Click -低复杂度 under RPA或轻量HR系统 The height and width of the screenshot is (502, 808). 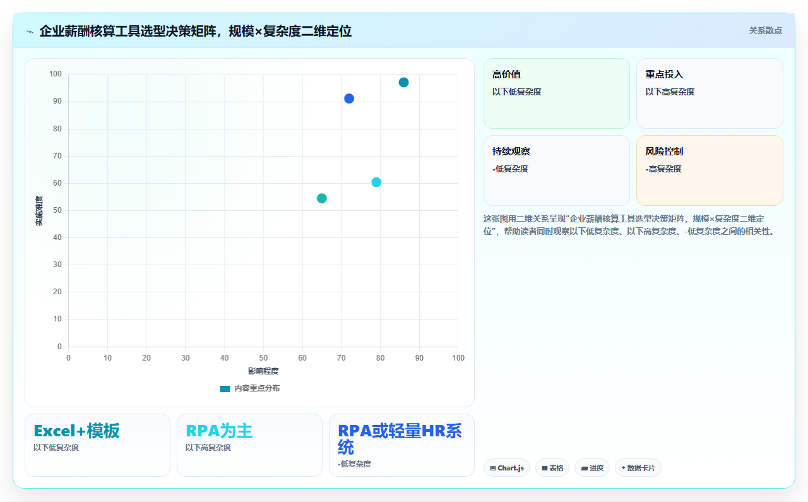tap(354, 464)
